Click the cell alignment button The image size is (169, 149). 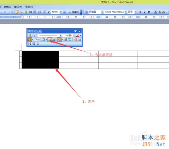59,40
